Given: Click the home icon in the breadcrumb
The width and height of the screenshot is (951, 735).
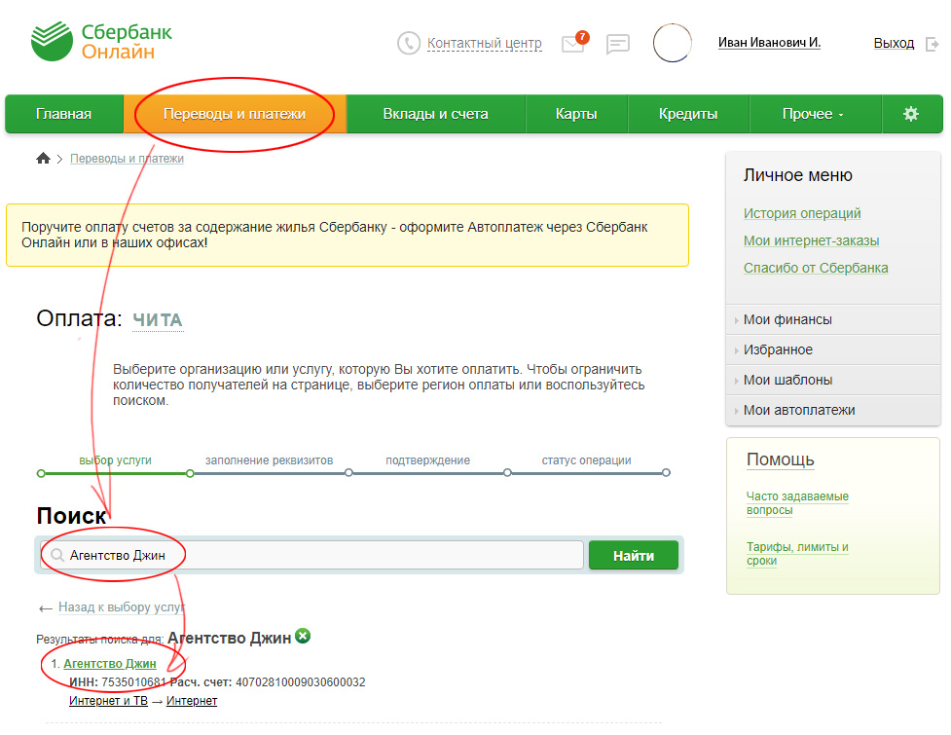Looking at the screenshot, I should [x=43, y=159].
